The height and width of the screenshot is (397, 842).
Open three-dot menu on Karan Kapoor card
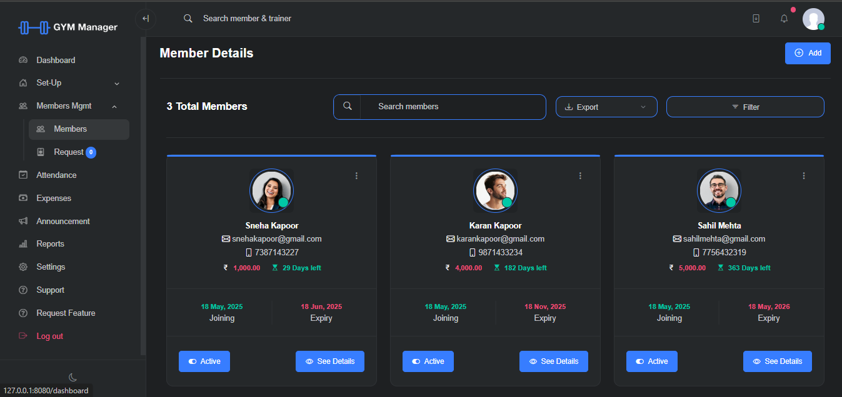pyautogui.click(x=580, y=176)
